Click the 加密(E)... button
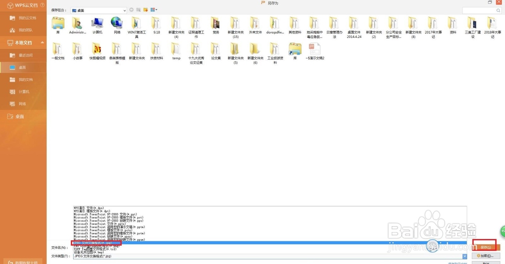505x264 pixels. coord(486,256)
